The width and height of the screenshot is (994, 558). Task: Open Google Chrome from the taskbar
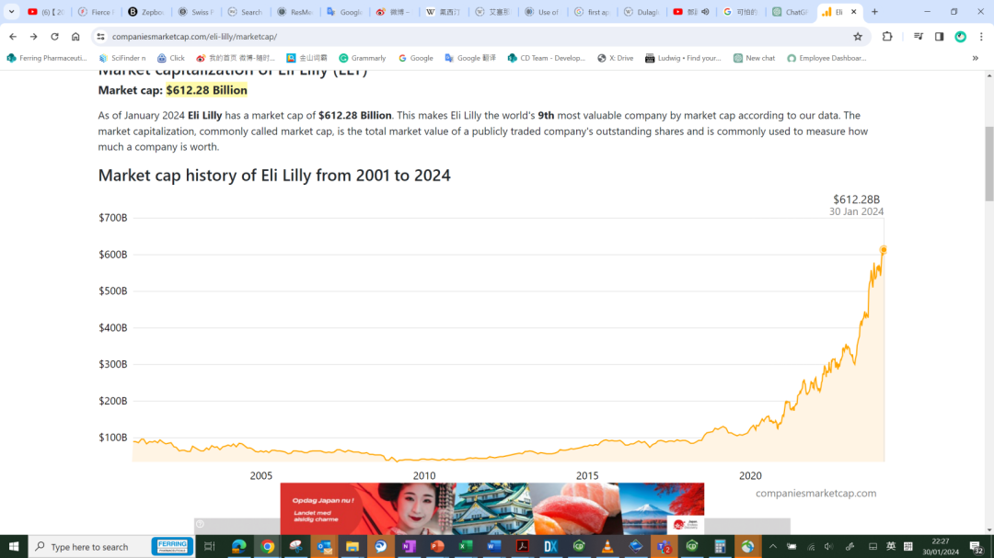pyautogui.click(x=268, y=546)
